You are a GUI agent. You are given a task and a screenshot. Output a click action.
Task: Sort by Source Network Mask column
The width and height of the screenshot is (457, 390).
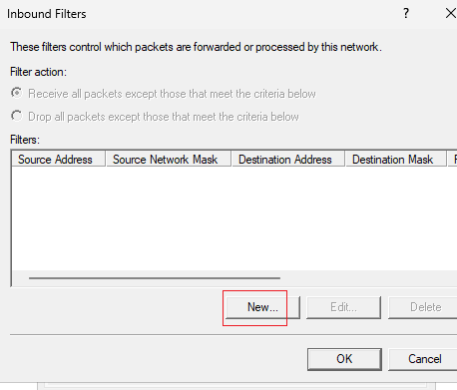[169, 159]
